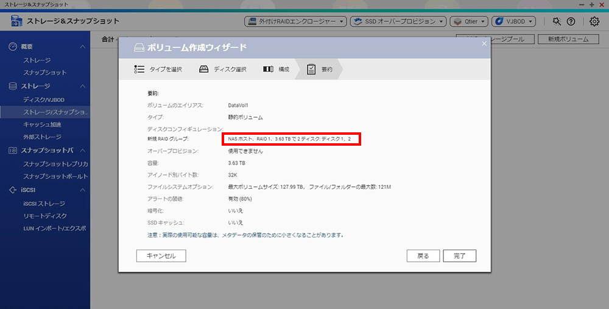Screen dimensions: 609x309
Task: Click the tools icon beside the help icon
Action: [x=557, y=21]
